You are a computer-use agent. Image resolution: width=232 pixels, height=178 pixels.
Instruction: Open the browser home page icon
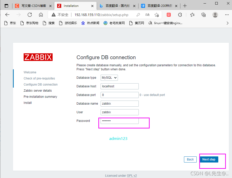pyautogui.click(x=41, y=15)
